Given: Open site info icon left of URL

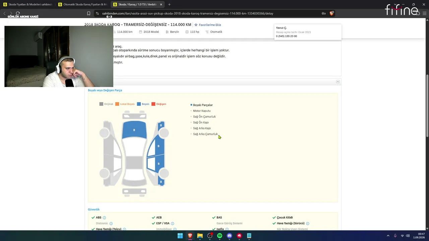Looking at the screenshot, I should pos(97,13).
